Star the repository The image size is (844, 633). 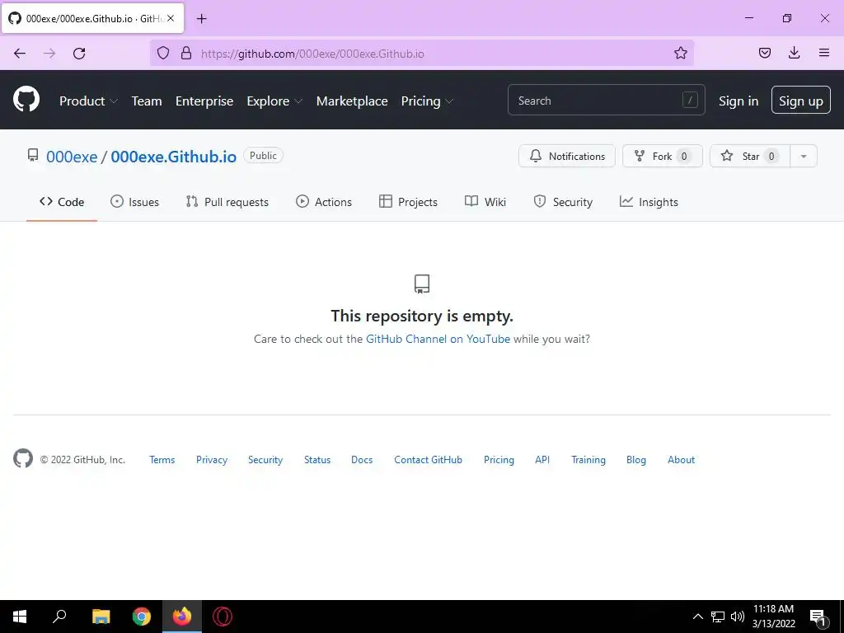[x=750, y=156]
